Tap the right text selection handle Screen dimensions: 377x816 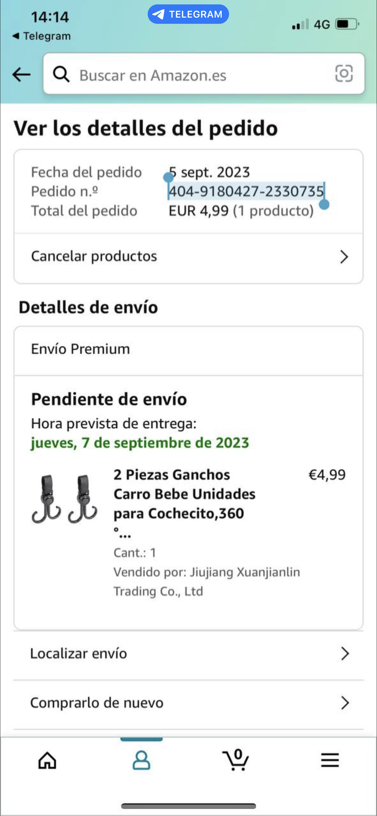coord(324,204)
